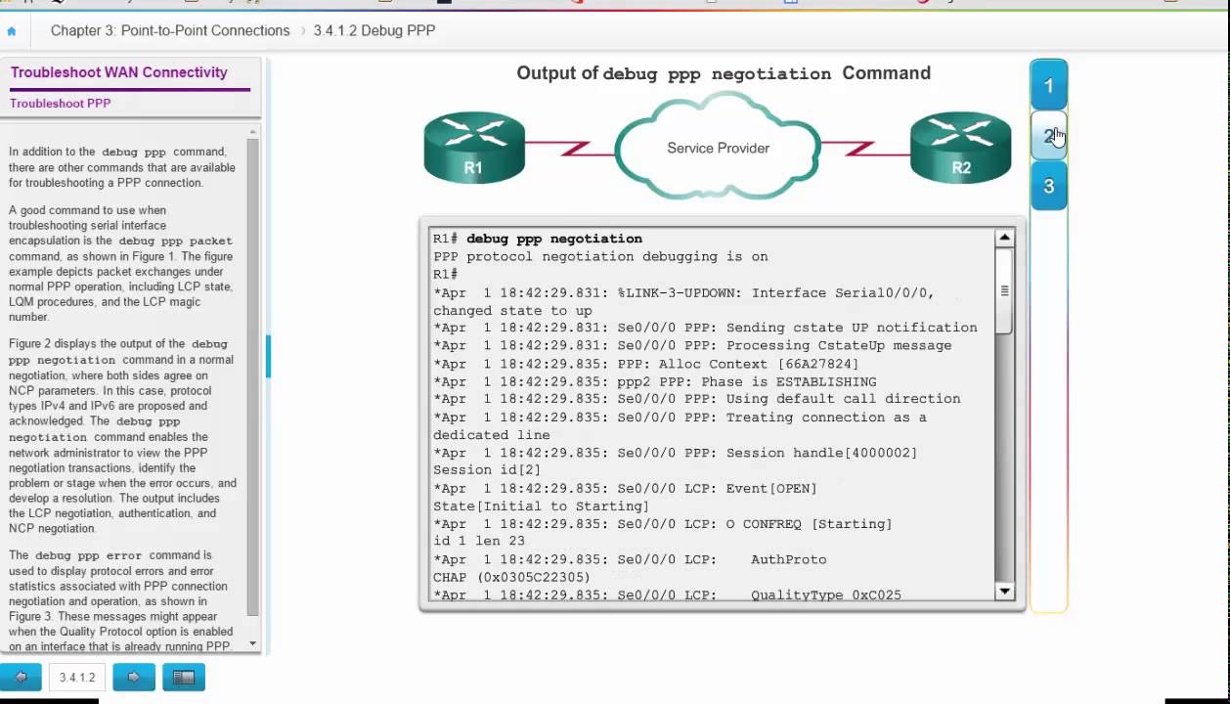
Task: Click the figure title 'Output of debug ppp negotiation Command'
Action: (x=724, y=73)
